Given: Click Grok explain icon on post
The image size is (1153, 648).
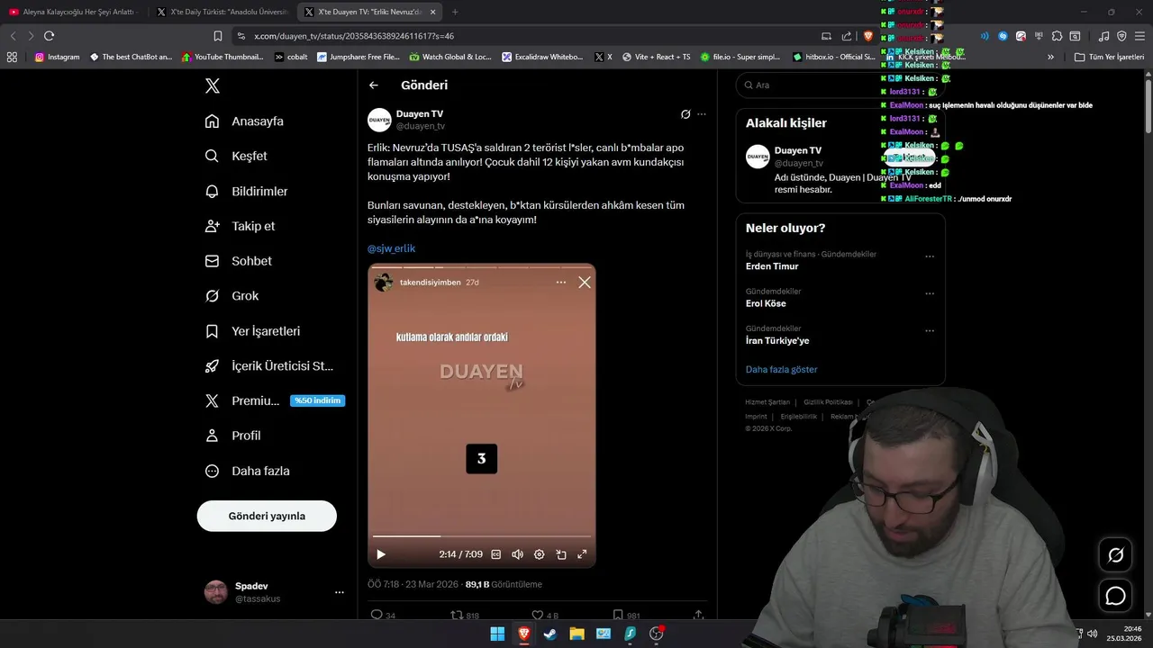Looking at the screenshot, I should coord(685,114).
